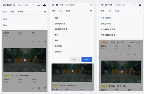Collapse the open 视频 dropdown in left screen
The image size is (145, 94).
(5, 12)
